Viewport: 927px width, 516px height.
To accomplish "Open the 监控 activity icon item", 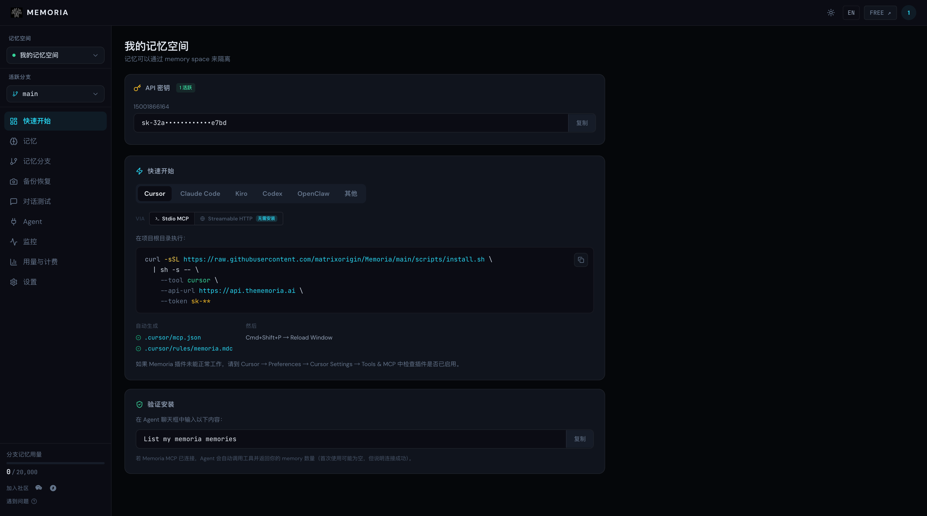I will [14, 242].
